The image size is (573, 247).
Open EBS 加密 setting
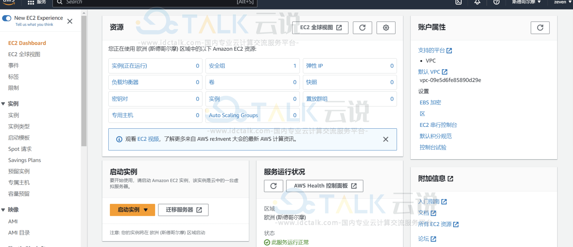pos(430,103)
